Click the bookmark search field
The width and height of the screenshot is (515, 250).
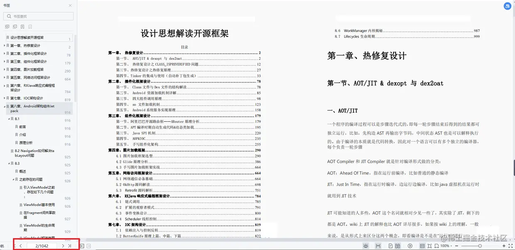[x=38, y=16]
